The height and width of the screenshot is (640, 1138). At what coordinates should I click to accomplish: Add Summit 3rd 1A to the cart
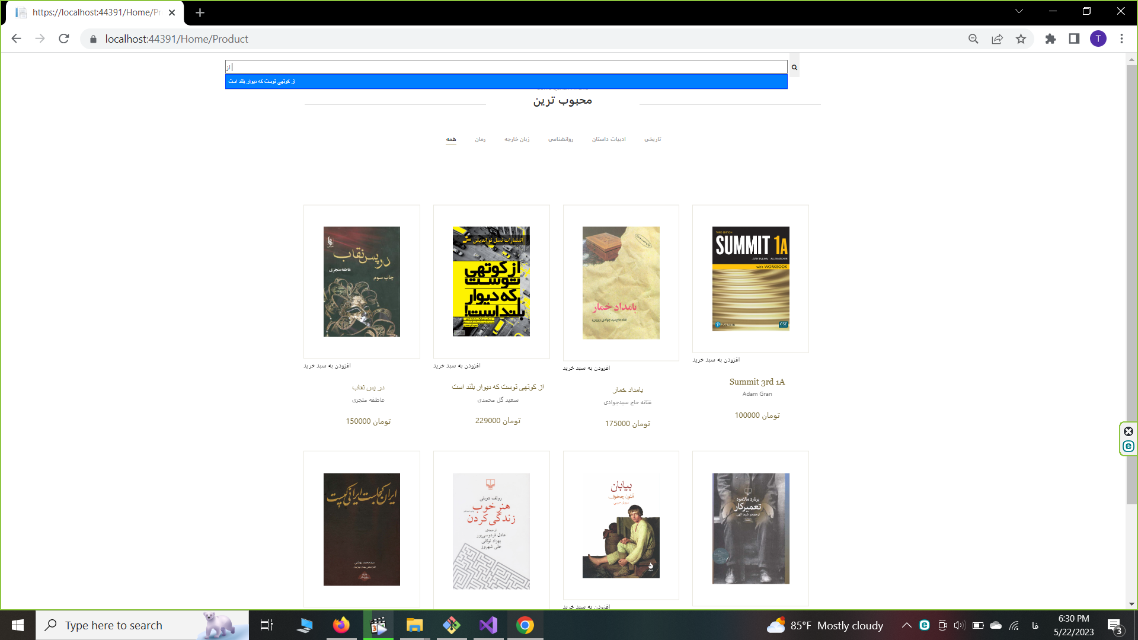click(x=716, y=360)
